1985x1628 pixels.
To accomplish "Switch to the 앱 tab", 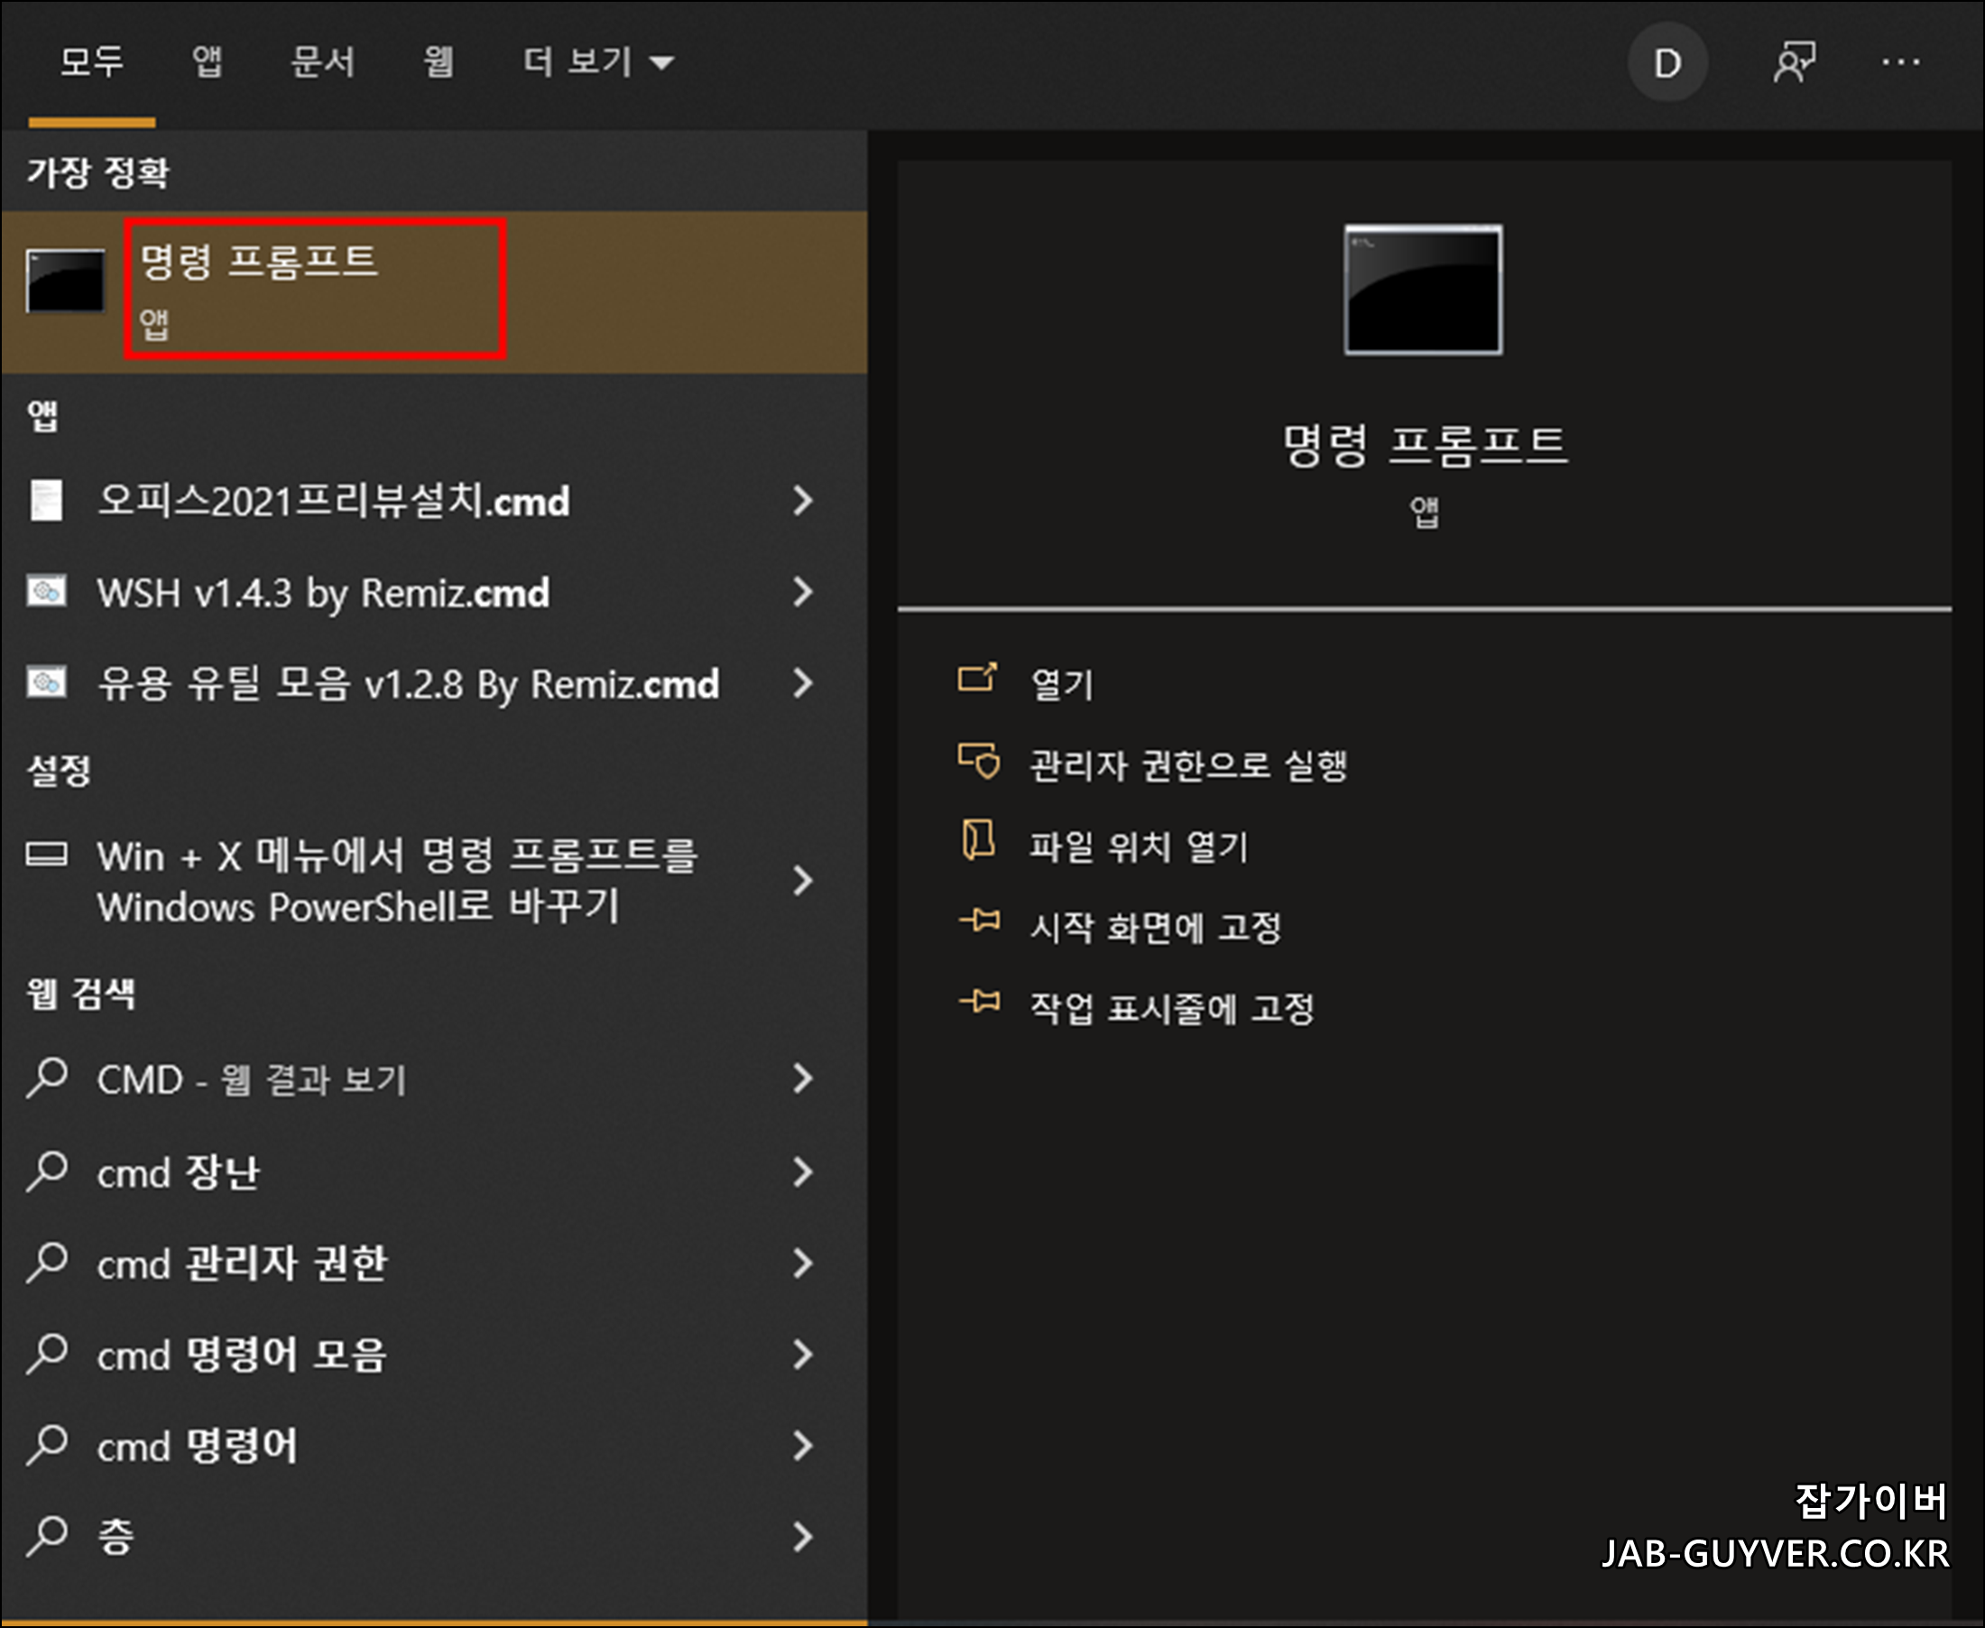I will click(208, 63).
